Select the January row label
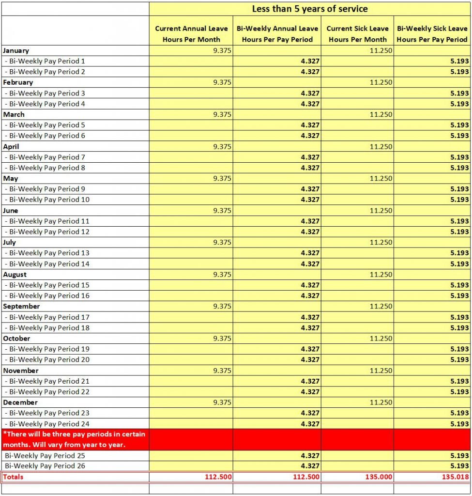The image size is (472, 496). click(16, 50)
